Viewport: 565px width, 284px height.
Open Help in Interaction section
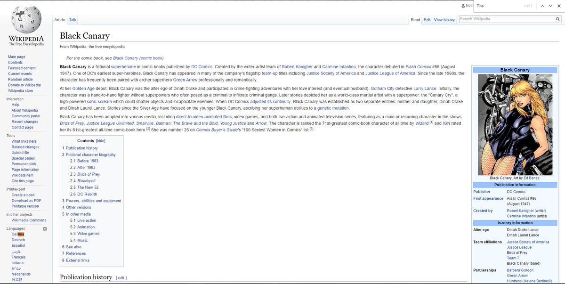pos(16,105)
